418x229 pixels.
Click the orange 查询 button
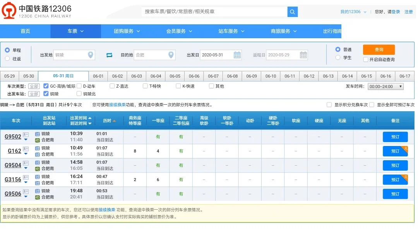379,50
